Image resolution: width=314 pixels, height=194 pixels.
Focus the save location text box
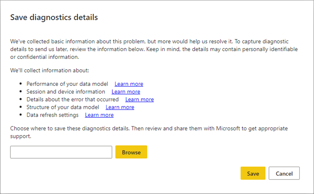coord(61,152)
